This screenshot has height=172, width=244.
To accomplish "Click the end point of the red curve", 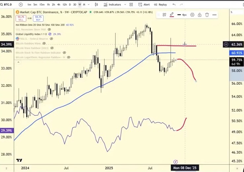I will coord(196,81).
